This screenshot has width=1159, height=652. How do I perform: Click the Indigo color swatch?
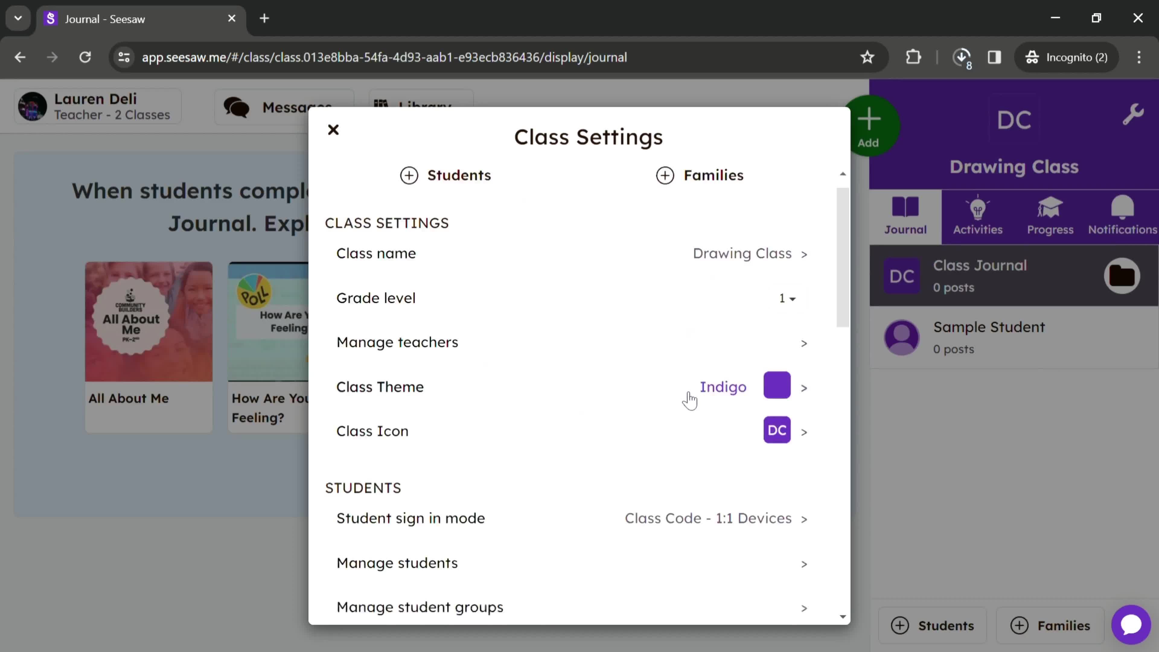776,386
